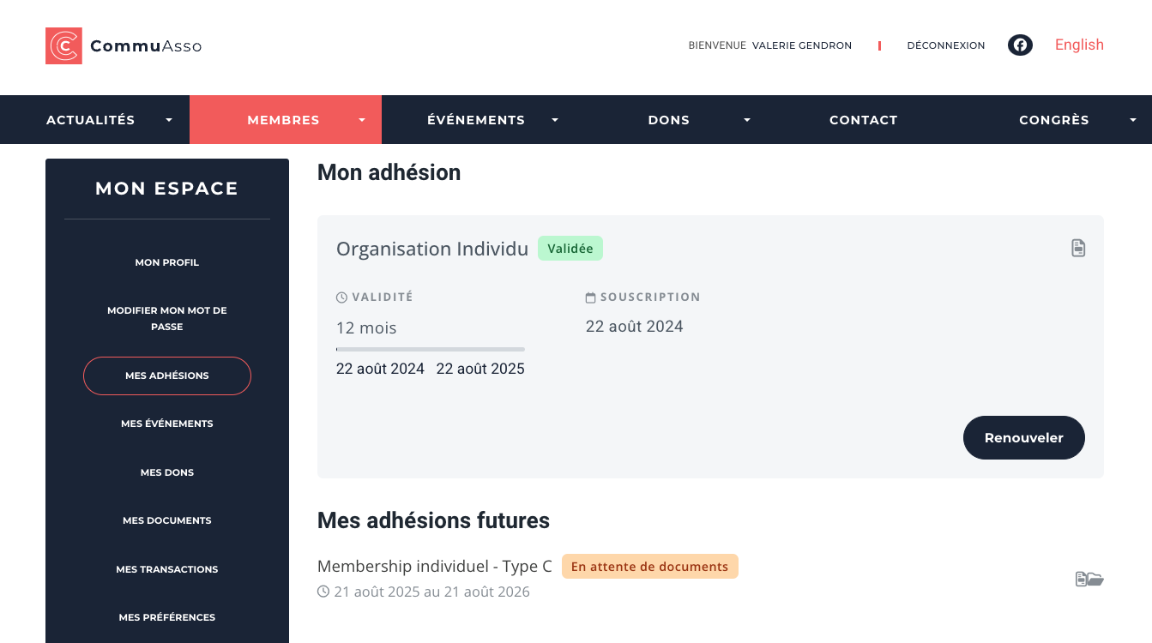Expand the Membres dropdown arrow

362,120
